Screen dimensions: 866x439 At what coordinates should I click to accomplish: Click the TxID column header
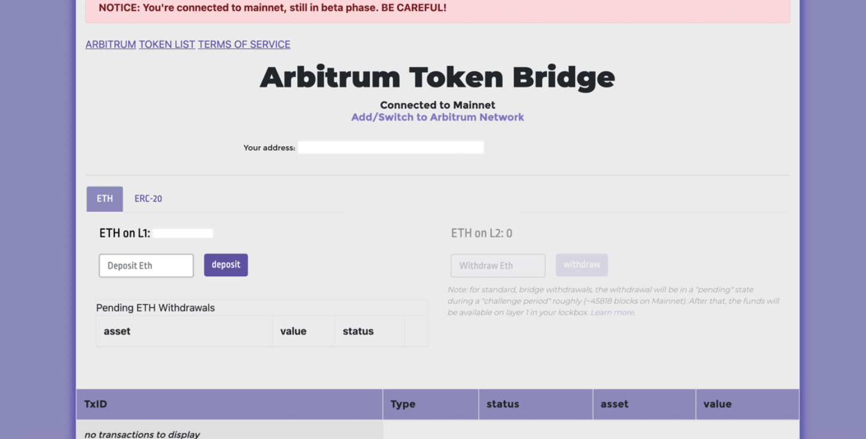96,404
